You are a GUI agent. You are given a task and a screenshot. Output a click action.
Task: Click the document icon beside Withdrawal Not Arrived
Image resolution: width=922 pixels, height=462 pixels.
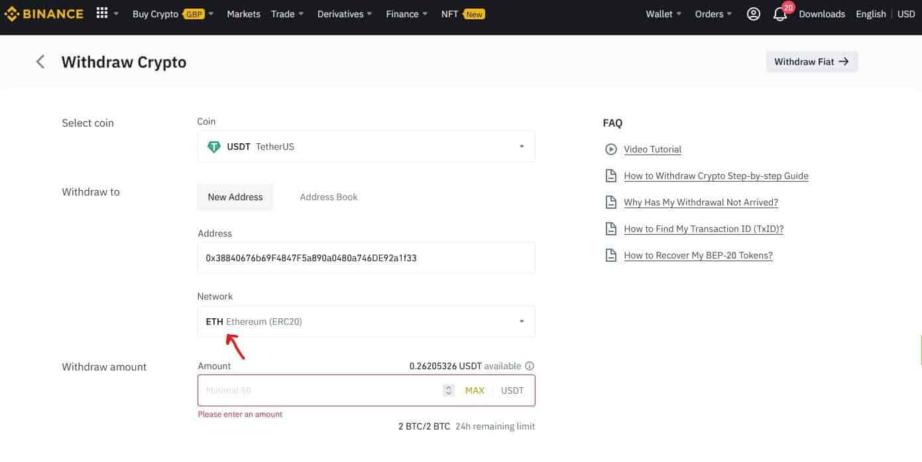click(x=611, y=202)
